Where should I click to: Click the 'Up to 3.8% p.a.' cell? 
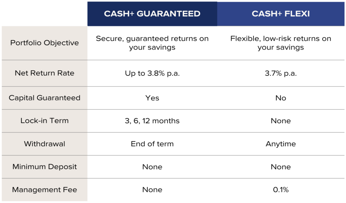[152, 73]
